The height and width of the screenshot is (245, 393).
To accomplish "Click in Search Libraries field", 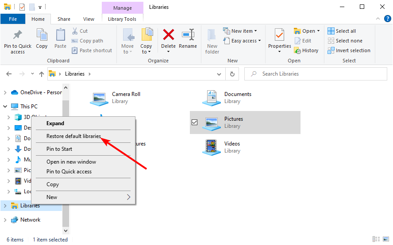I will 316,74.
